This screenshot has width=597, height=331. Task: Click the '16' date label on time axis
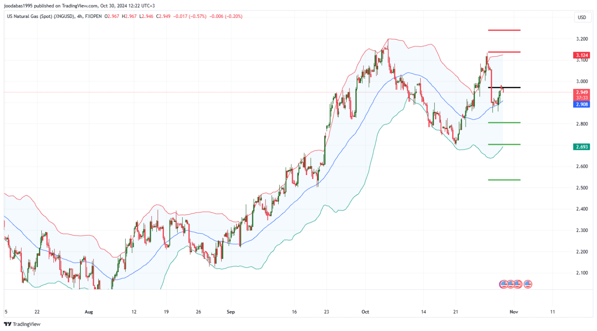pyautogui.click(x=295, y=312)
